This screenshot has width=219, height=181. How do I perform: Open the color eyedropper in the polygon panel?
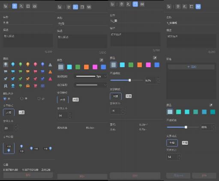[155, 58]
